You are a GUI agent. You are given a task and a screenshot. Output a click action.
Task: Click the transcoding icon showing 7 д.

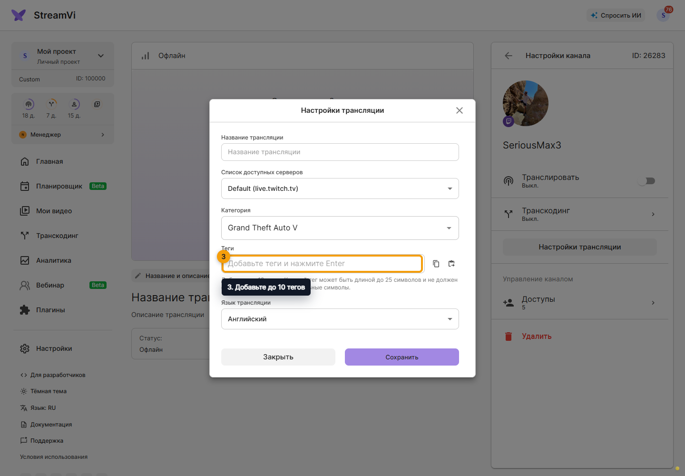pyautogui.click(x=51, y=104)
